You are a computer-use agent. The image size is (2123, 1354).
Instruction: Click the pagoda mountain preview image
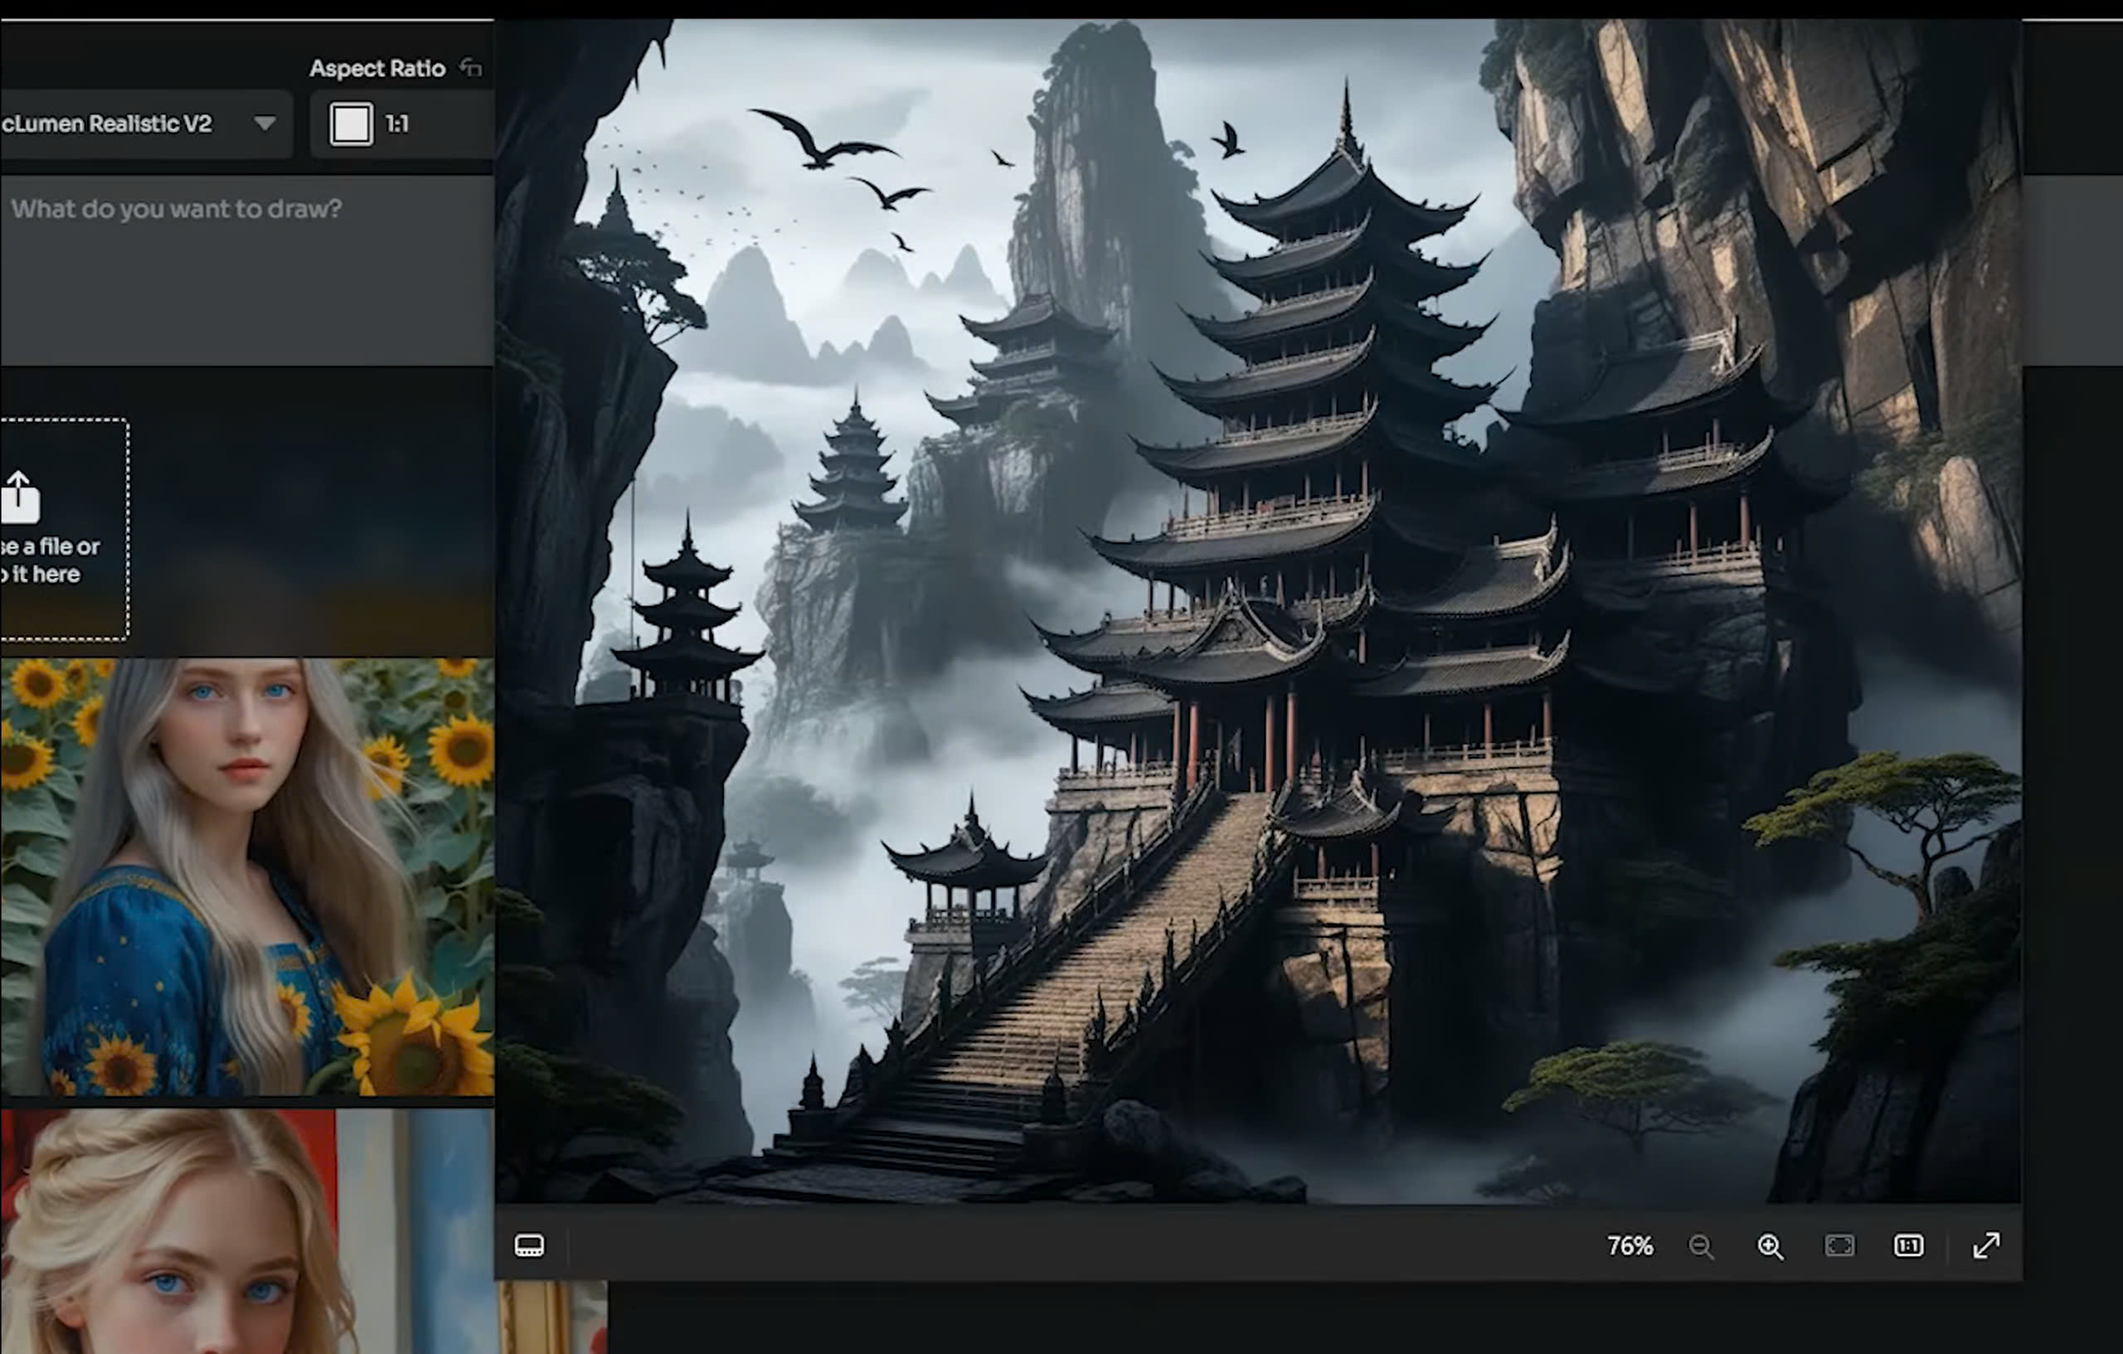click(1257, 612)
